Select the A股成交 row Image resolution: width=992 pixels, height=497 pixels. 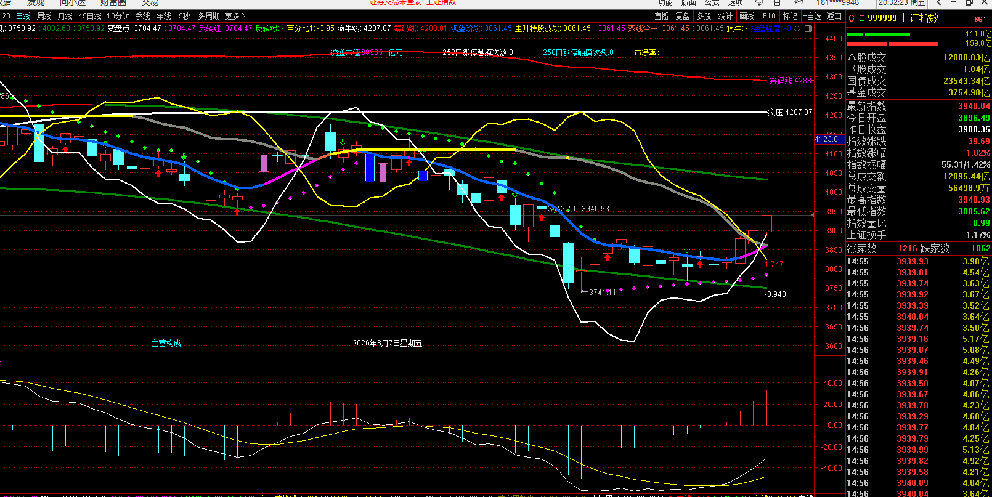pos(918,57)
